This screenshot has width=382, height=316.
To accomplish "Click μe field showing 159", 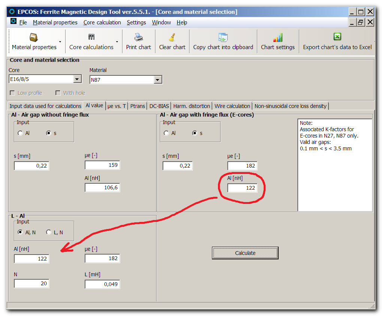I will (102, 165).
